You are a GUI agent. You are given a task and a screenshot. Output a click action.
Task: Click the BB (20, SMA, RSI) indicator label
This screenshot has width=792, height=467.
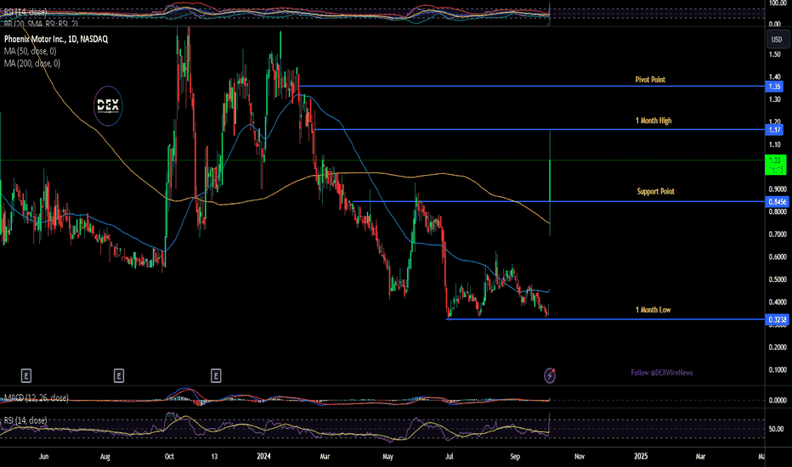click(41, 23)
